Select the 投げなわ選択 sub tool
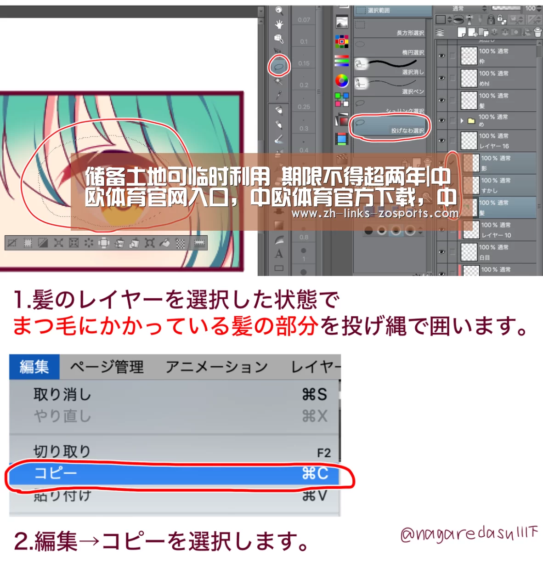The height and width of the screenshot is (568, 543). pyautogui.click(x=390, y=127)
